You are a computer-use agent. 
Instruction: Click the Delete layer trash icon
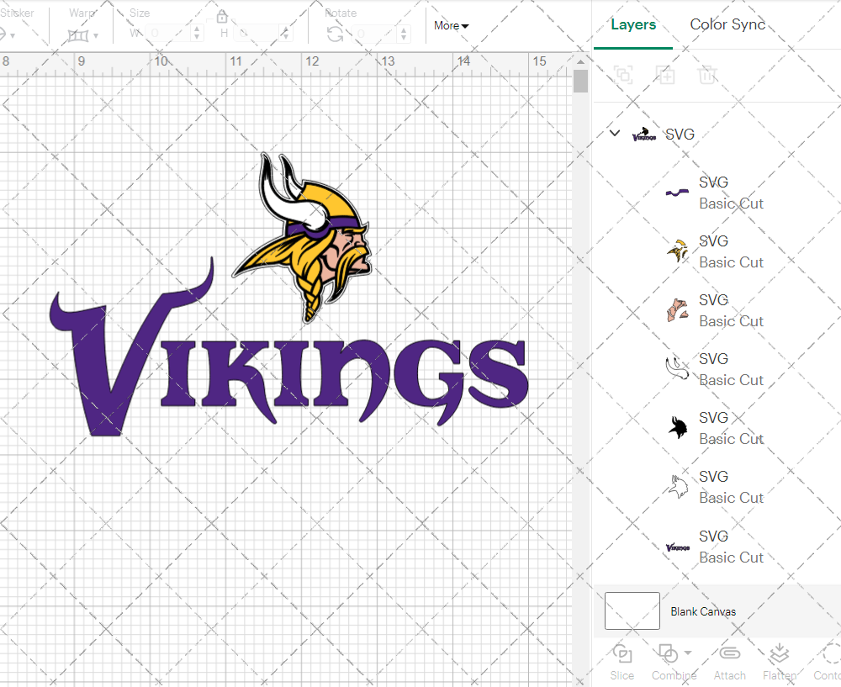click(707, 75)
